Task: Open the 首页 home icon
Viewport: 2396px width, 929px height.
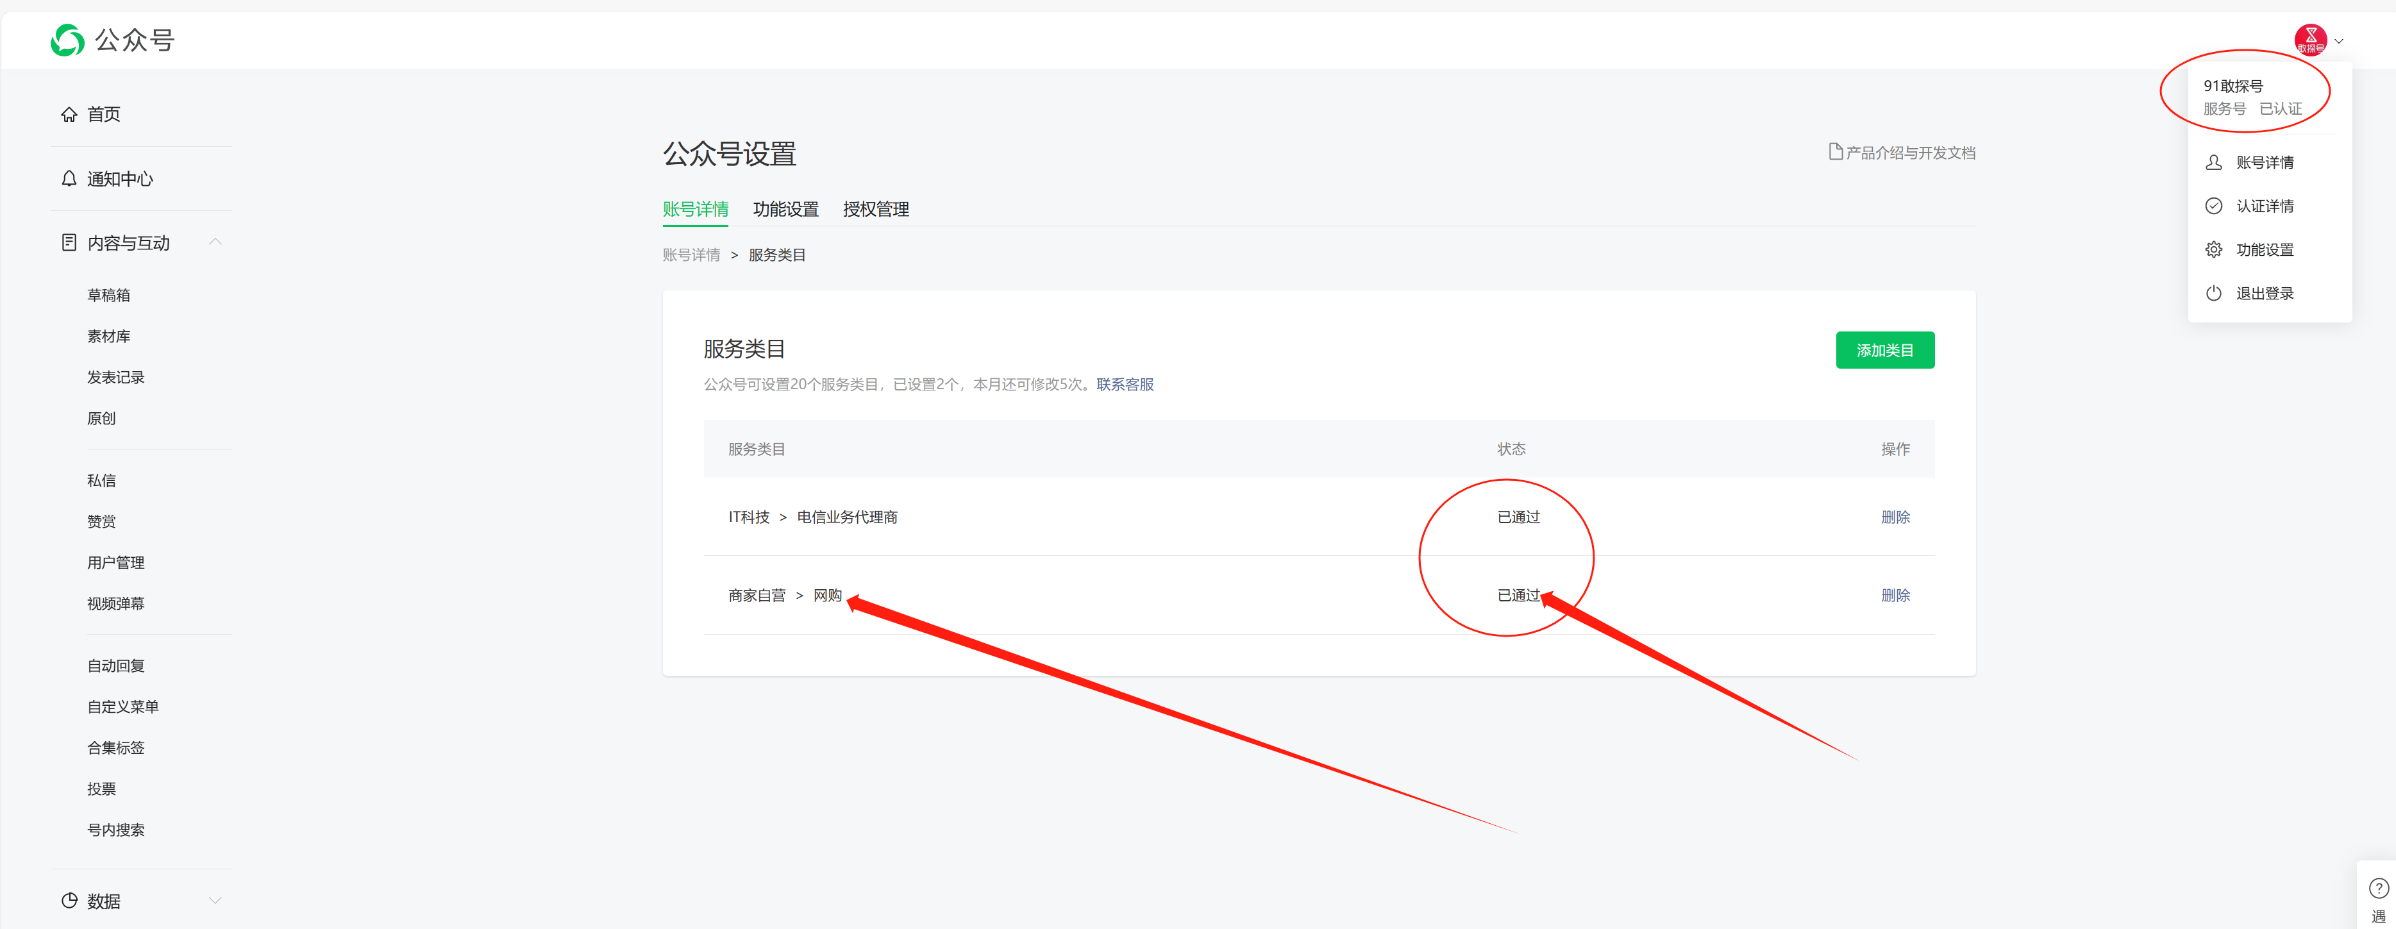Action: (x=69, y=114)
